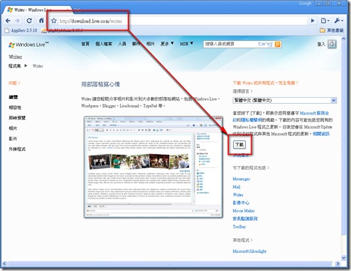Screen dimensions: 351x271
Task: Open the page menu icon
Action: (325, 21)
